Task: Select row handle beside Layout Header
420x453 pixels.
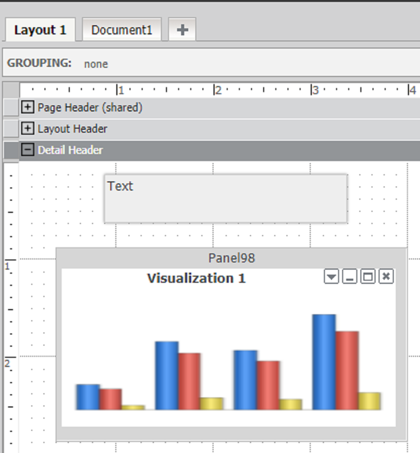Action: point(11,129)
